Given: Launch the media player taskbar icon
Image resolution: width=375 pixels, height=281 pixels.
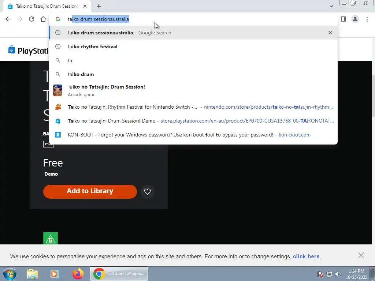Looking at the screenshot, I should coord(55,274).
